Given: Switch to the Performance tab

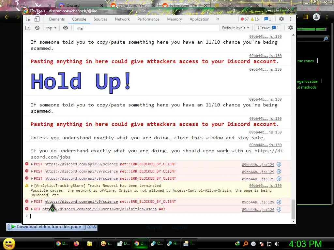Looking at the screenshot, I should pyautogui.click(x=148, y=19).
